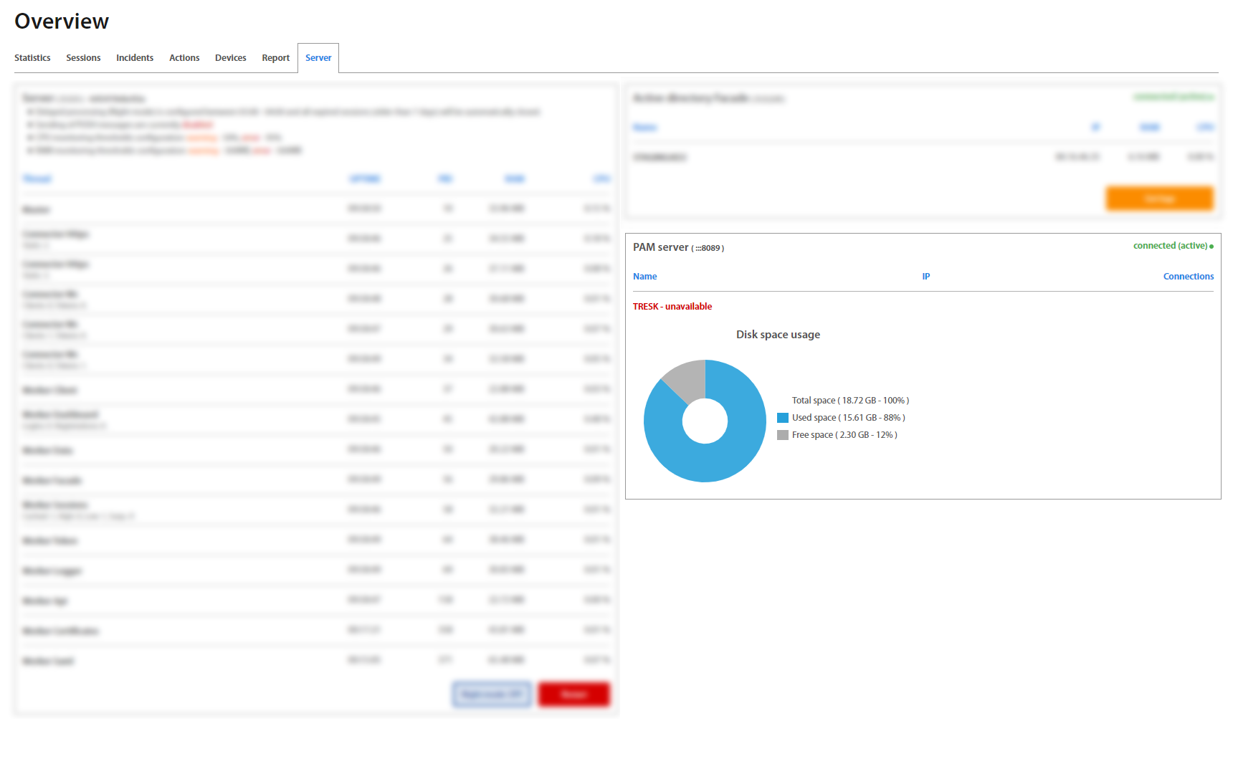Select the TRESK - unavailable entry
This screenshot has width=1233, height=774.
click(672, 307)
